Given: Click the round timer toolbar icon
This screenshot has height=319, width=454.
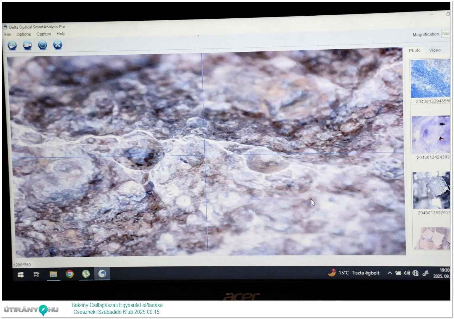Looking at the screenshot, I should (x=43, y=45).
